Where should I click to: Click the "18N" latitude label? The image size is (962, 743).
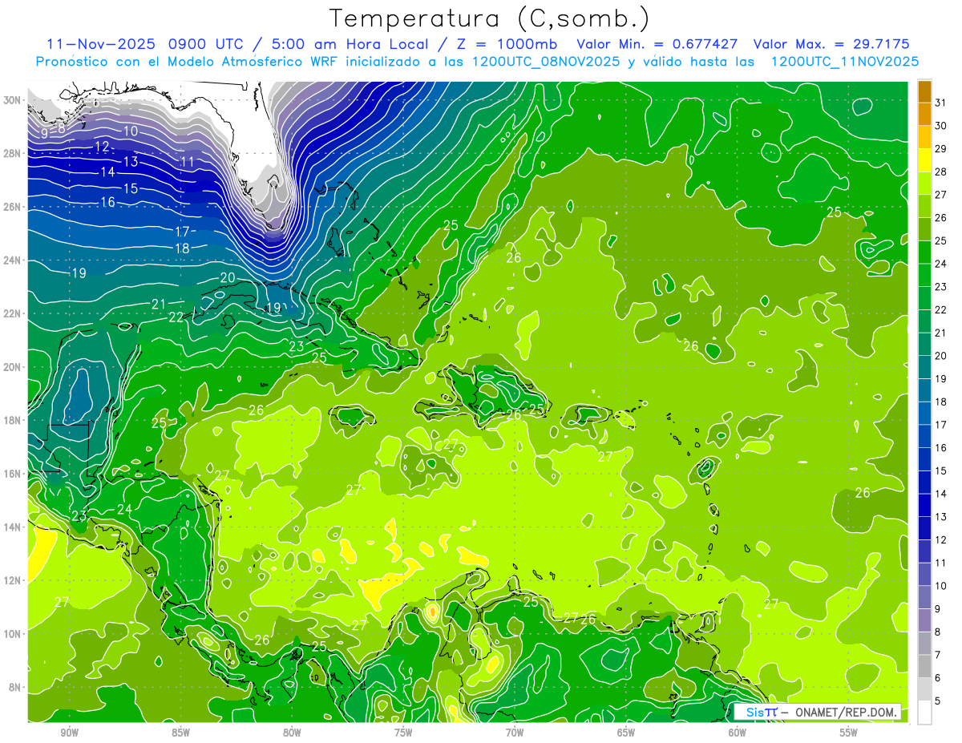point(13,420)
